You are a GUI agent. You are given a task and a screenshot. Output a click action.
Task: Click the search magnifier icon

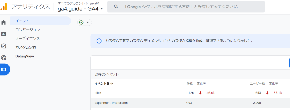(116, 7)
